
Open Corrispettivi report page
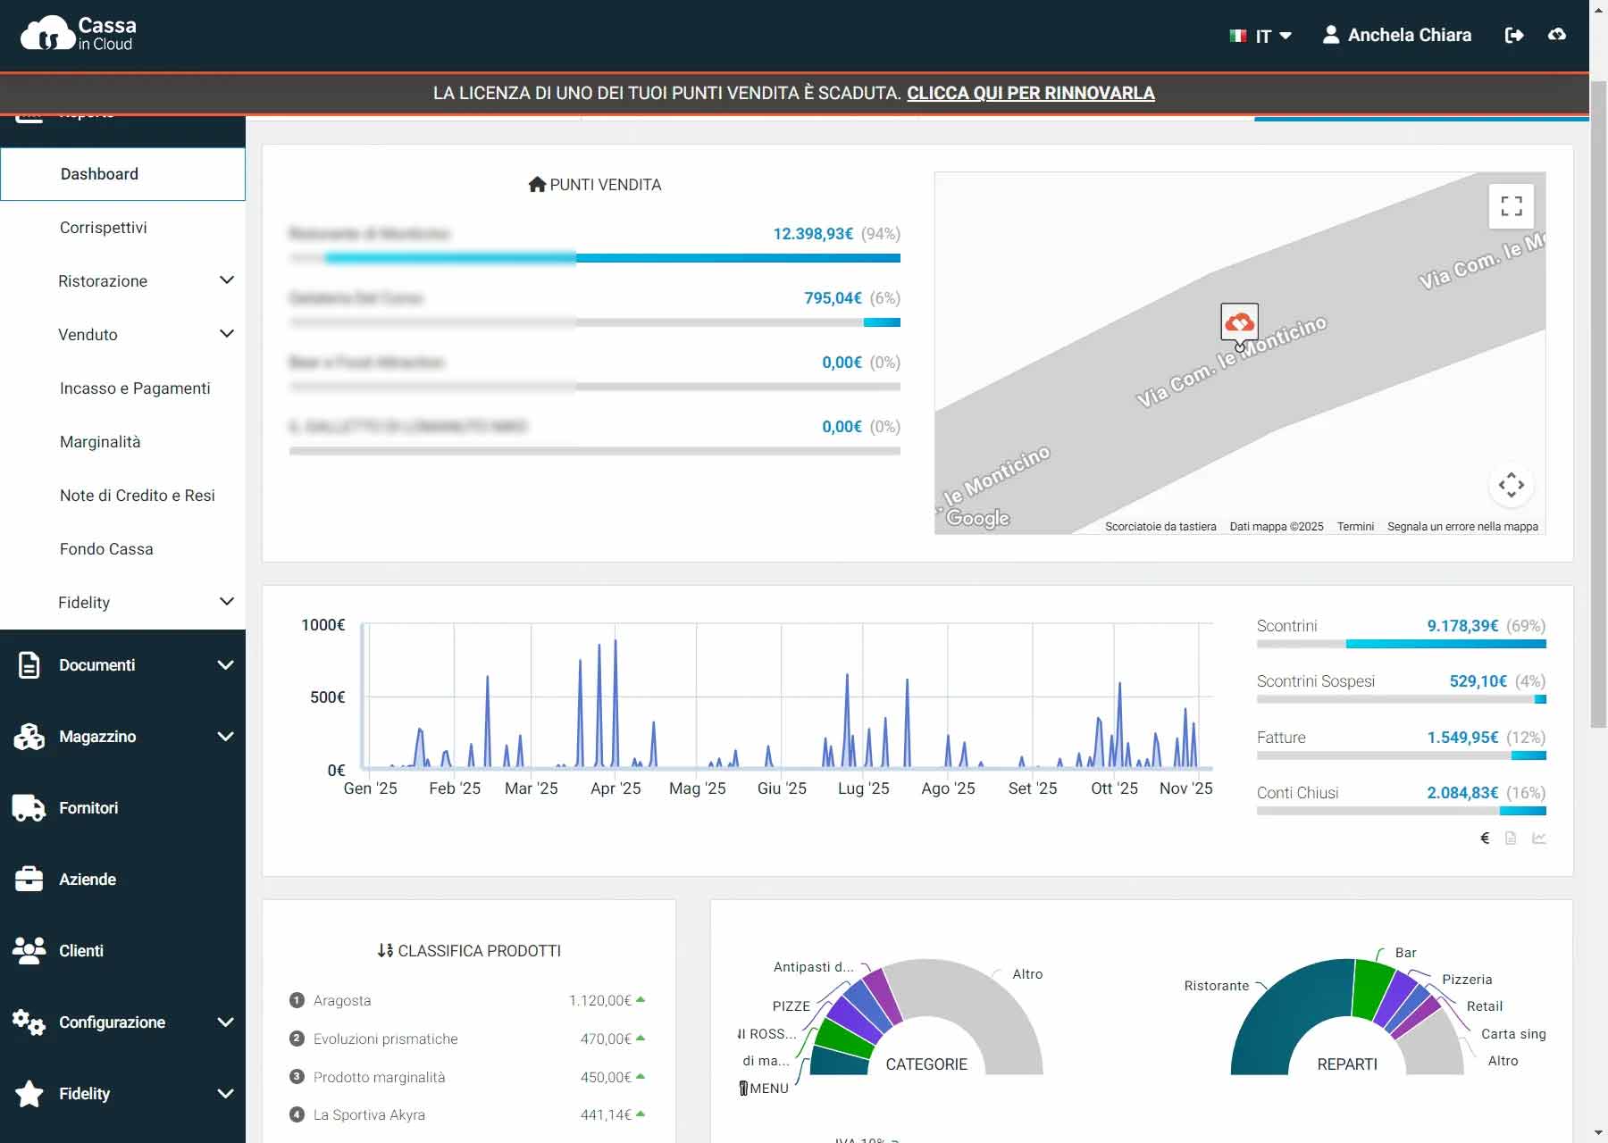(104, 228)
